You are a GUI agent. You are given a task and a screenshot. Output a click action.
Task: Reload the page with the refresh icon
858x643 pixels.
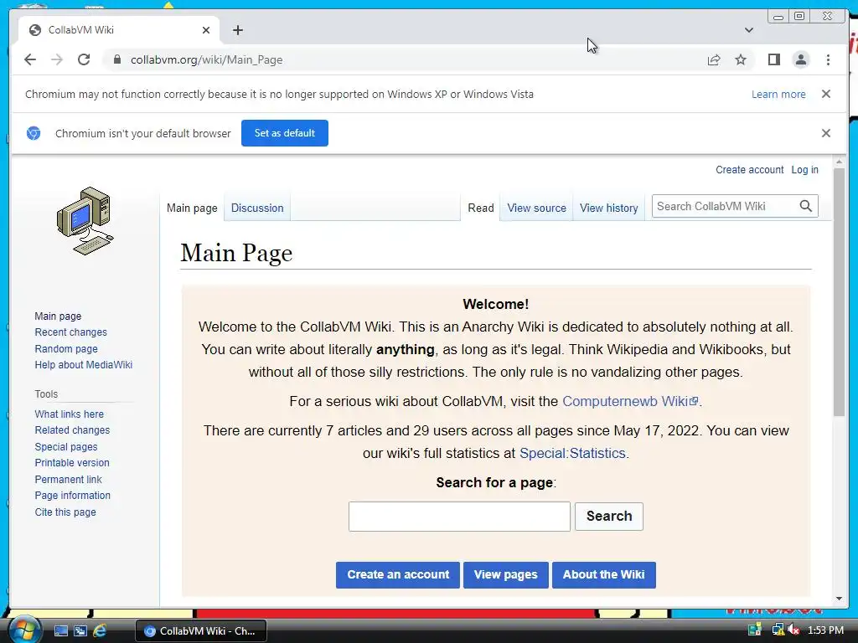84,59
